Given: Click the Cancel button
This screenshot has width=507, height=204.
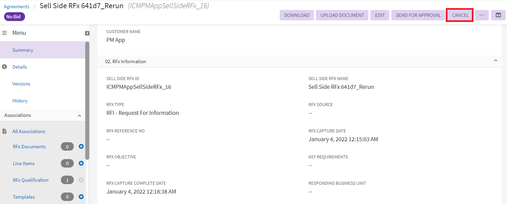Looking at the screenshot, I should pos(460,15).
